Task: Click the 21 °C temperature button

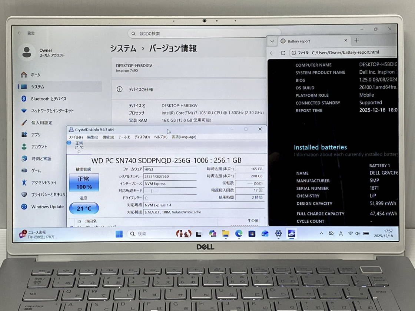Action: [84, 208]
